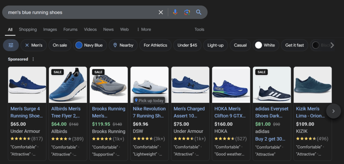Clear the search box with the X icon
344x164 pixels.
(x=161, y=12)
